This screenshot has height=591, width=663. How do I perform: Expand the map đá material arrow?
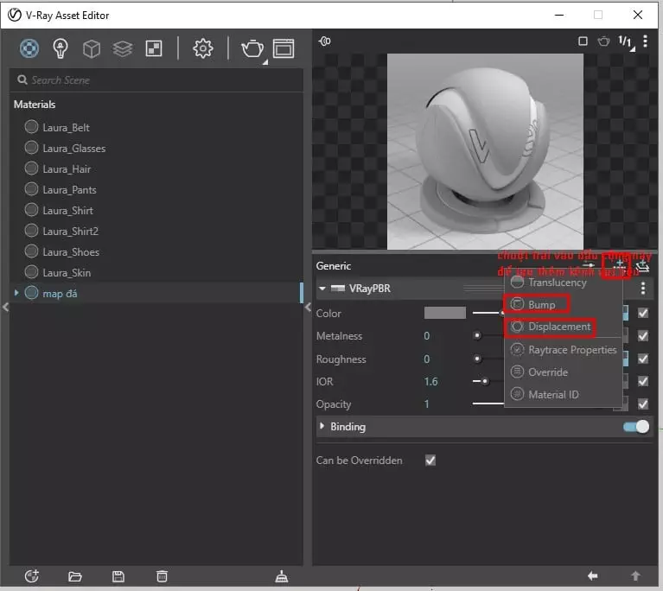coord(16,293)
